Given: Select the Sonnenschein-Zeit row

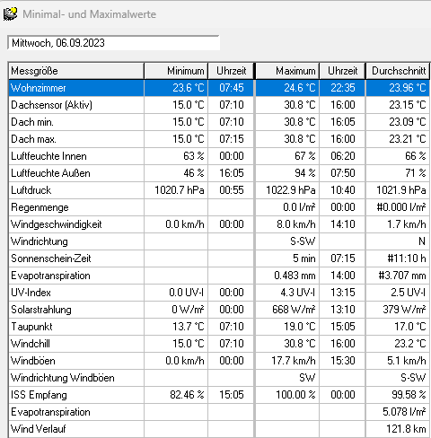Looking at the screenshot, I should click(x=219, y=258).
